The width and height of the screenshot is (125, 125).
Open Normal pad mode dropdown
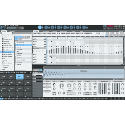(3, 72)
